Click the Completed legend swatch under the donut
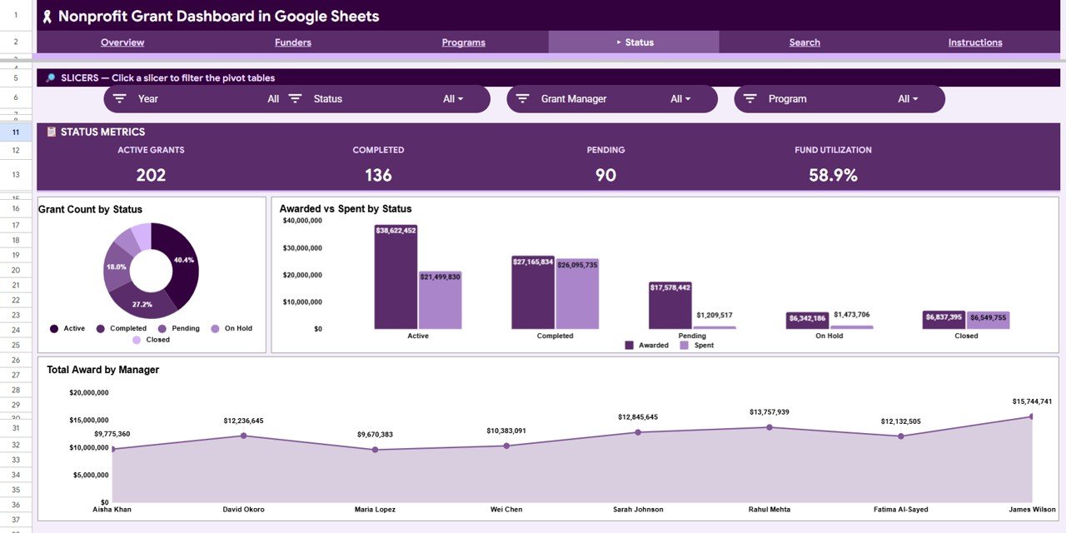The height and width of the screenshot is (533, 1066). (101, 329)
